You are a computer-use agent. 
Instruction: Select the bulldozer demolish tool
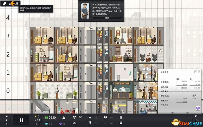pos(74,123)
